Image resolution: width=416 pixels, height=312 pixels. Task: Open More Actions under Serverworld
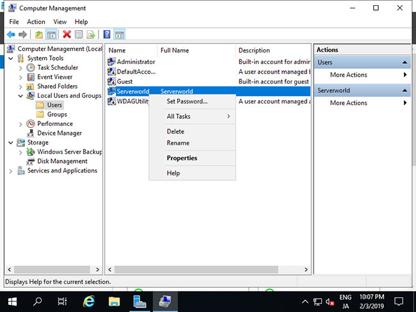click(363, 103)
